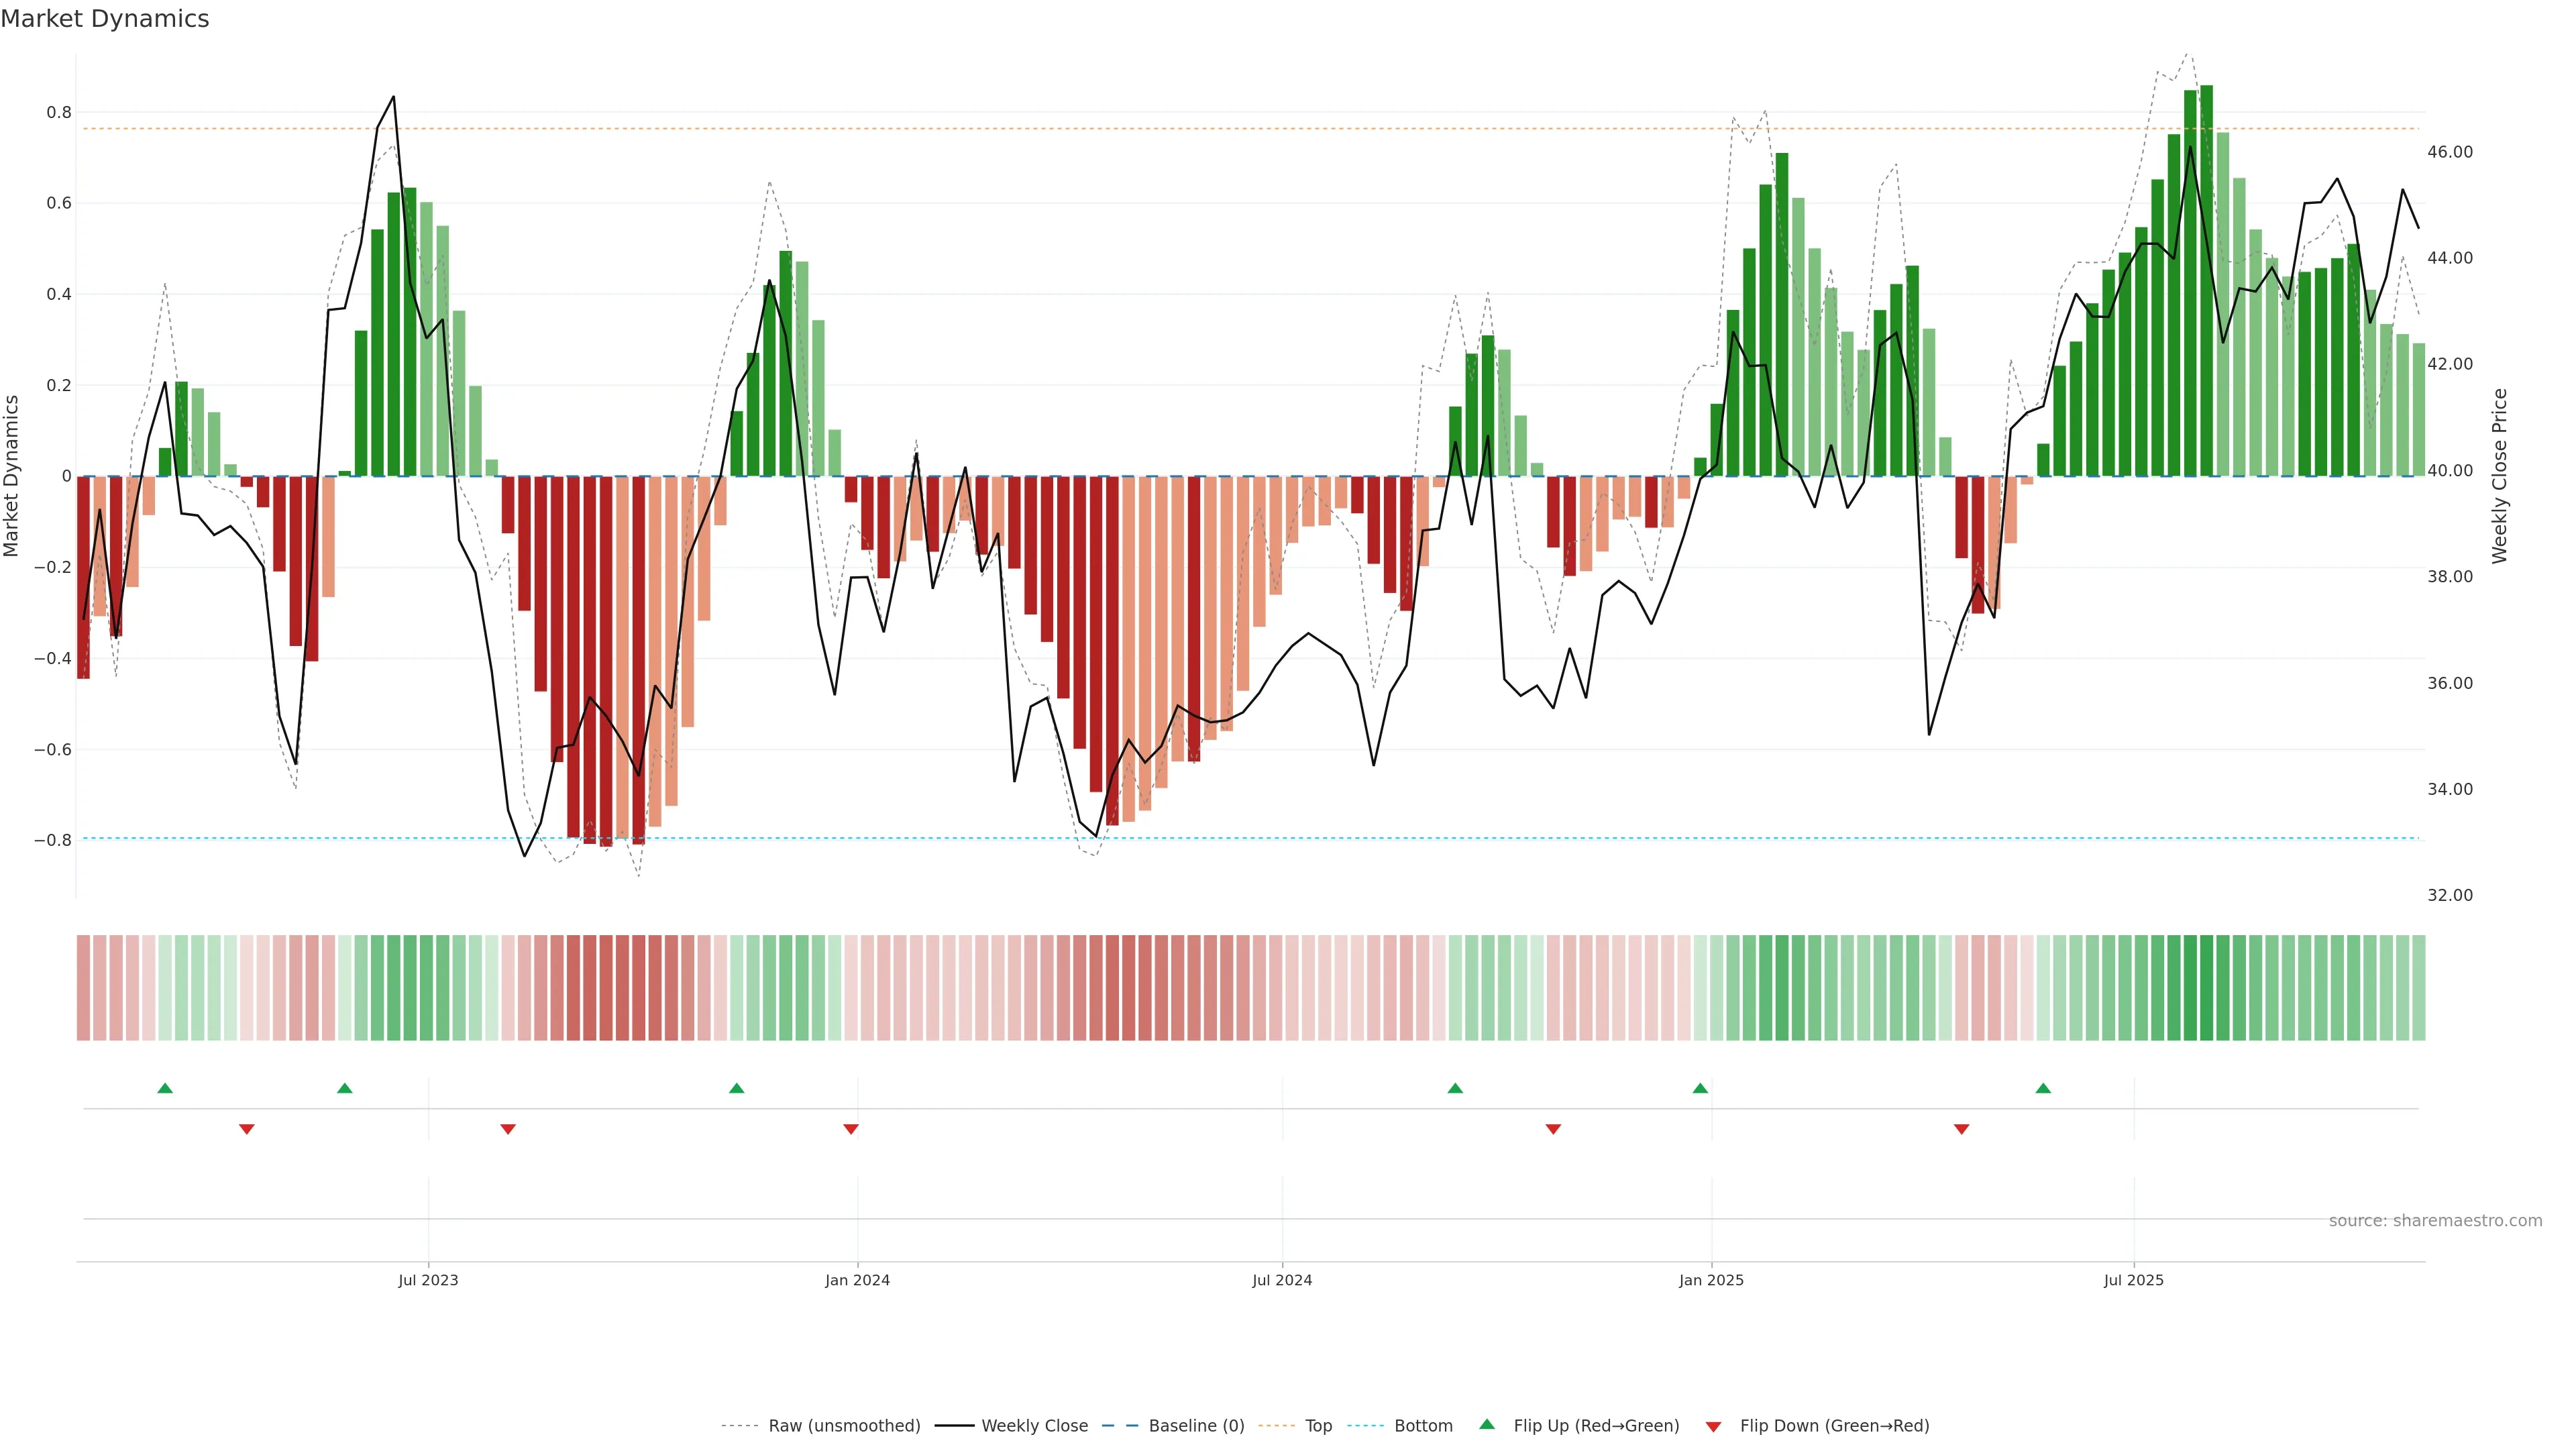Click the green triangle icon in the legend
Image resolution: width=2576 pixels, height=1449 pixels.
click(x=1487, y=1424)
